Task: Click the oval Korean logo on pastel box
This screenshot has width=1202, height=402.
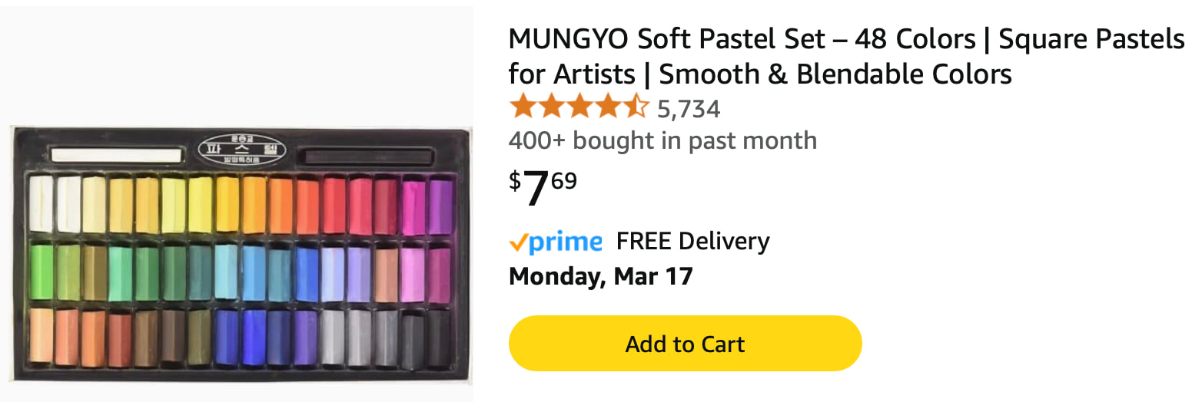Action: point(242,149)
